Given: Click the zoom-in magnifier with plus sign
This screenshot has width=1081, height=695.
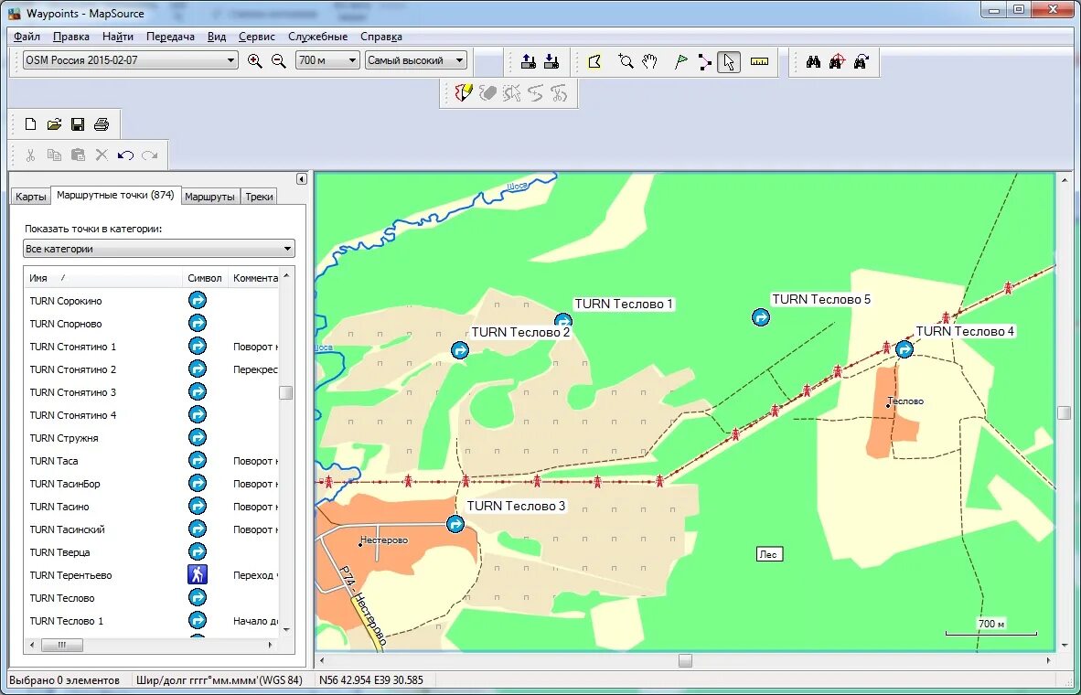Looking at the screenshot, I should (256, 60).
